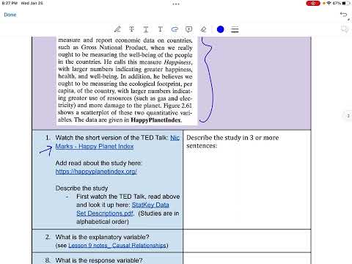The height and width of the screenshot is (264, 352).
Task: Tap the Done button
Action: point(10,15)
